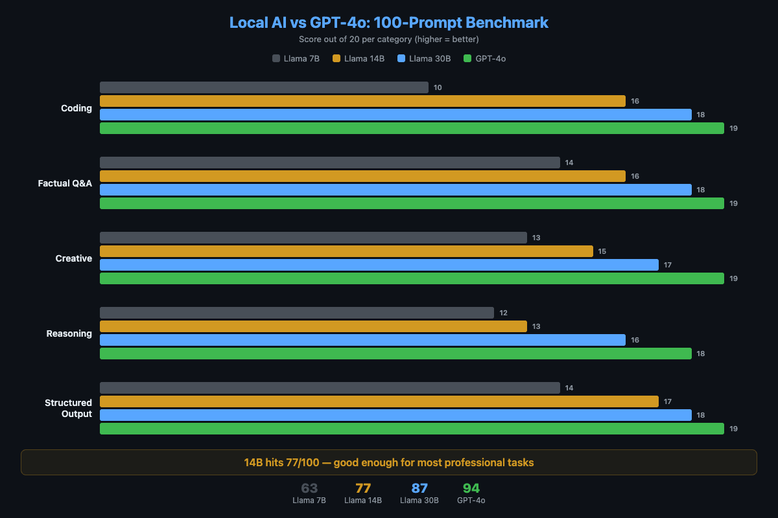This screenshot has height=518, width=778.
Task: Click the Structured Output Llama 14B orange bar
Action: tap(379, 401)
